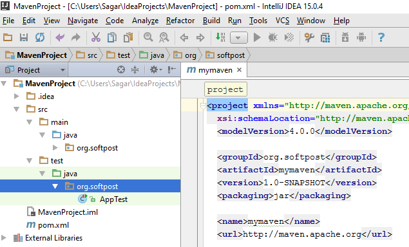Click the SDK Manager android download icon
Image resolution: width=409 pixels, height=247 pixels.
345,37
